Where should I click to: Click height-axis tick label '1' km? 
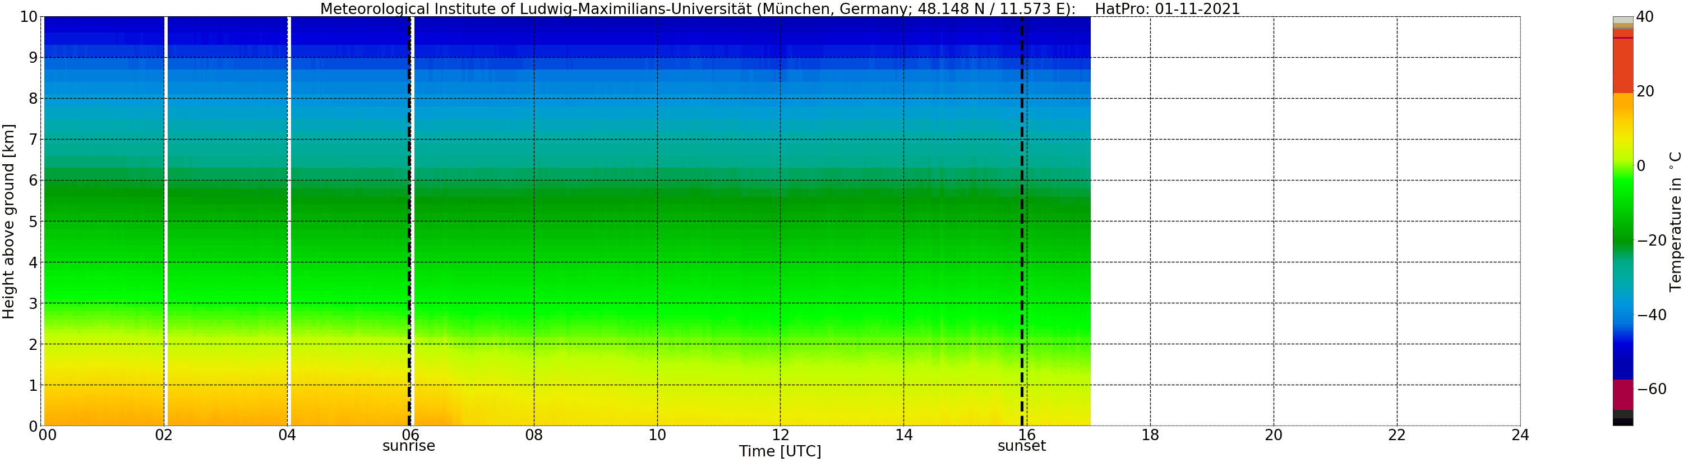point(33,385)
